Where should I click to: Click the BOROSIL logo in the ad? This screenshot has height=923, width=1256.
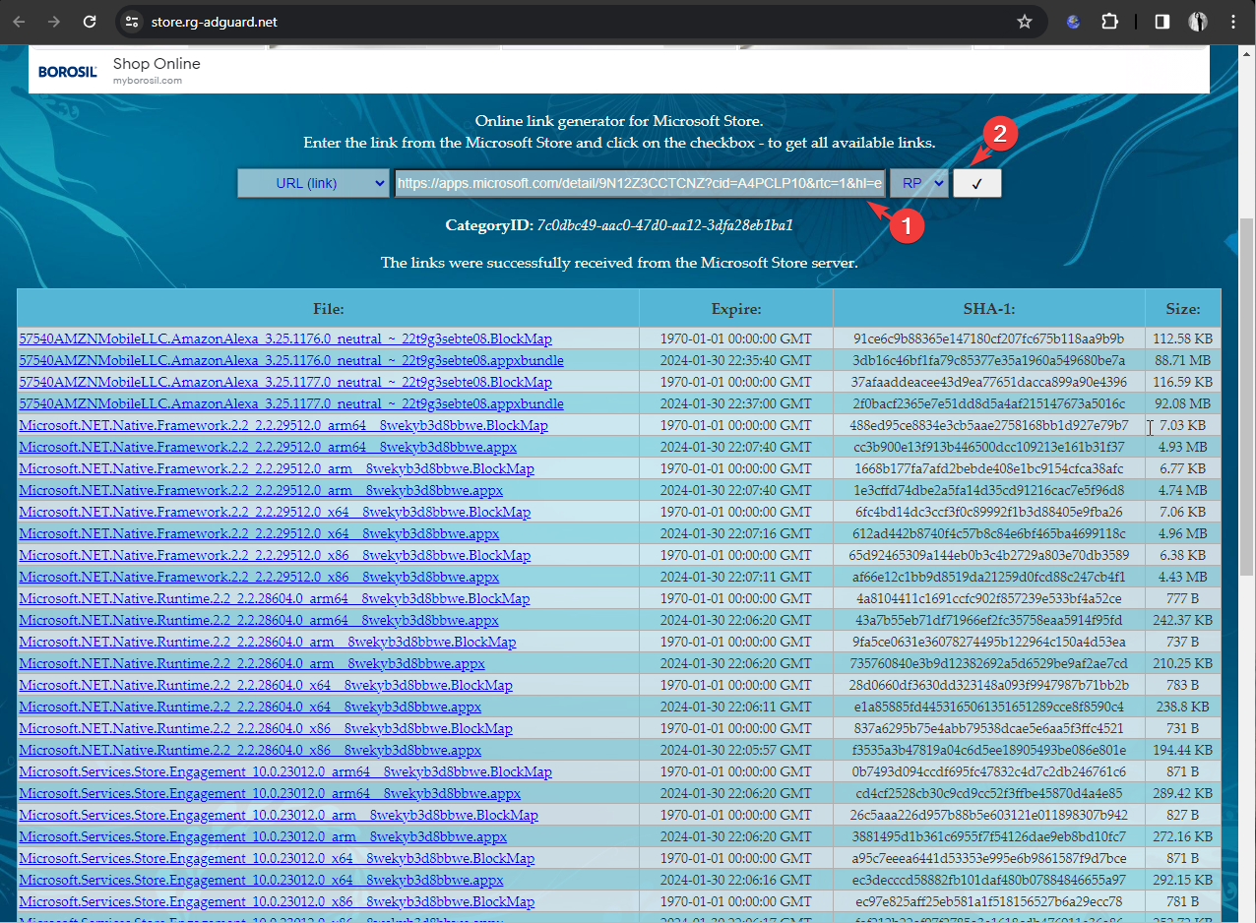click(67, 71)
